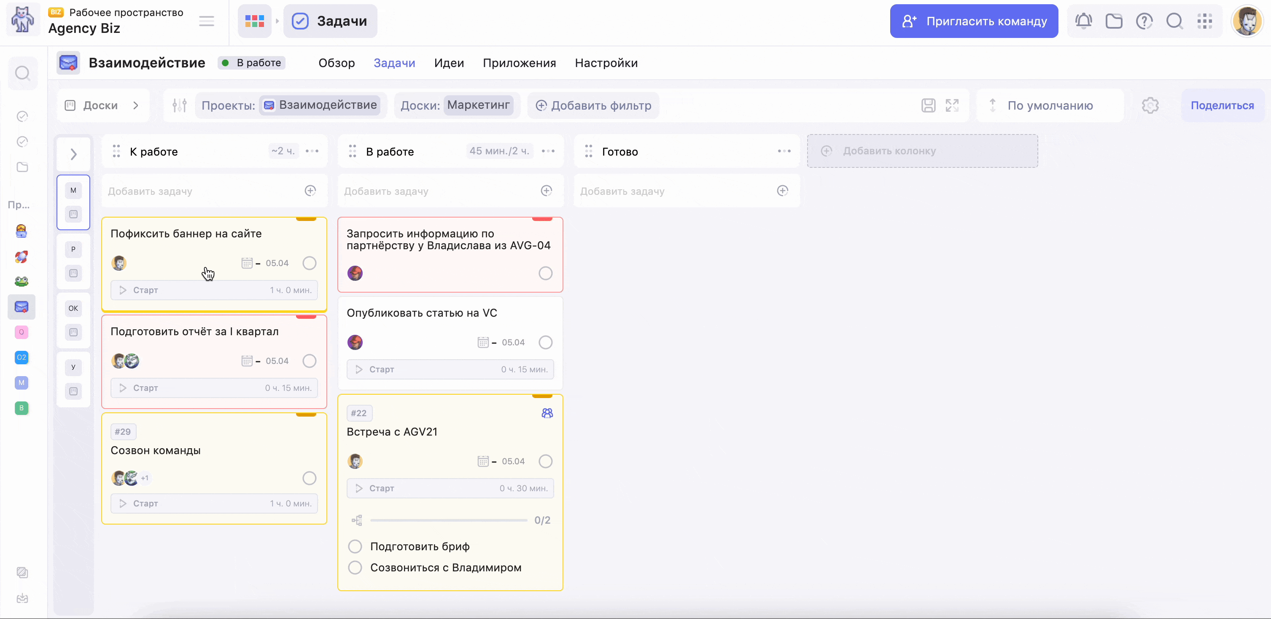Viewport: 1271px width, 619px height.
Task: Open the notifications bell
Action: coord(1083,21)
